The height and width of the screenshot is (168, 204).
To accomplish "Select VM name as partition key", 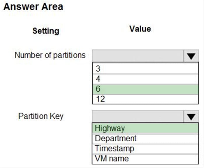I will click(145, 159).
